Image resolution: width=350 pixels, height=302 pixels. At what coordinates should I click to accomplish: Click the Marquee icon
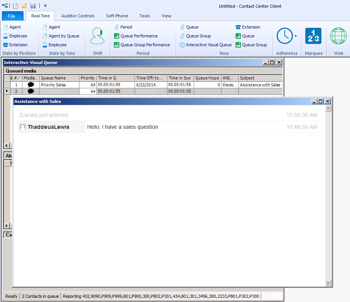click(313, 36)
